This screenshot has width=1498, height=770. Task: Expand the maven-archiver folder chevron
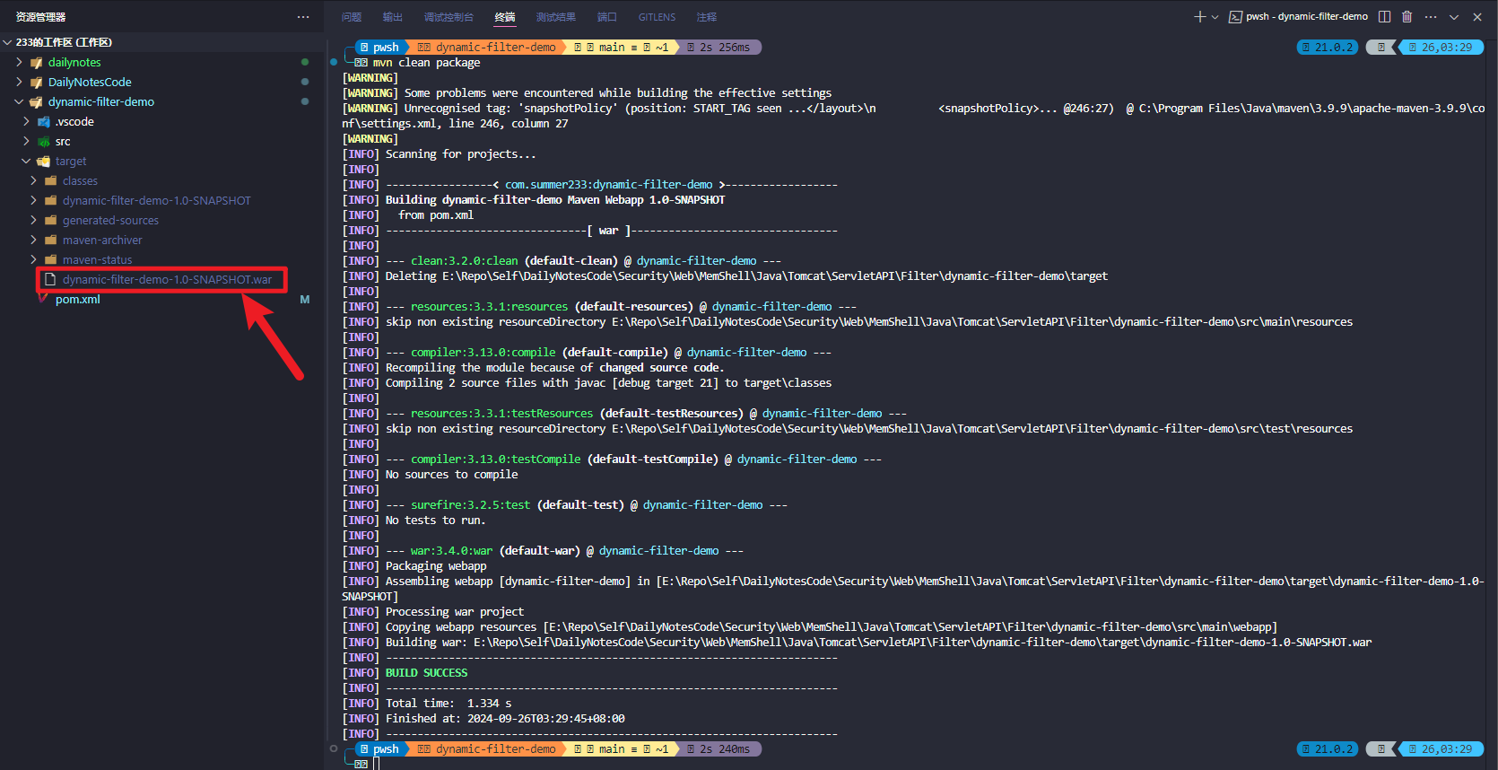[33, 240]
